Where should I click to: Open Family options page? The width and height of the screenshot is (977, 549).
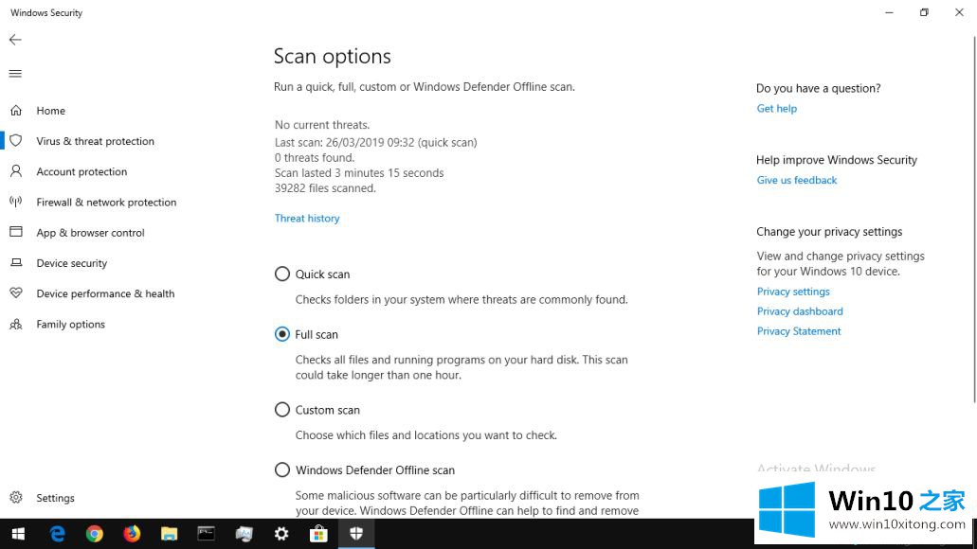point(70,325)
